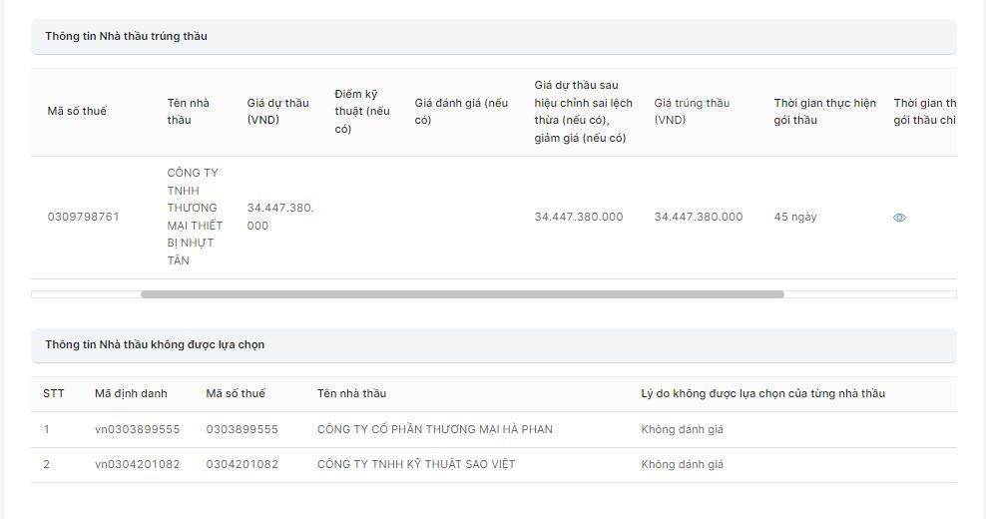
Task: Select 'CÔNG TY CỔ PHẦN THƯƠNG MẠI HÀ PHAN'
Action: pos(434,430)
